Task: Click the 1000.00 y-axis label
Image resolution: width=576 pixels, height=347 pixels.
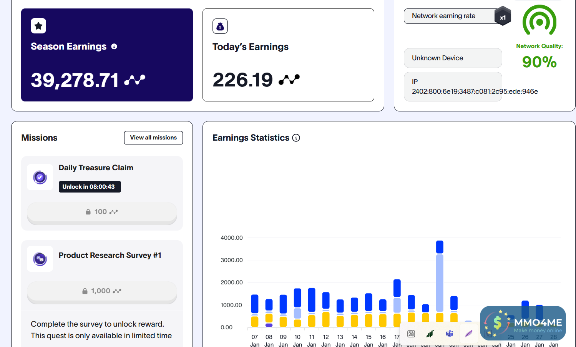Action: click(x=232, y=305)
